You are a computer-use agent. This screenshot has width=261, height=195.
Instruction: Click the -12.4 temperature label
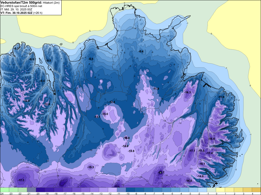112,102
